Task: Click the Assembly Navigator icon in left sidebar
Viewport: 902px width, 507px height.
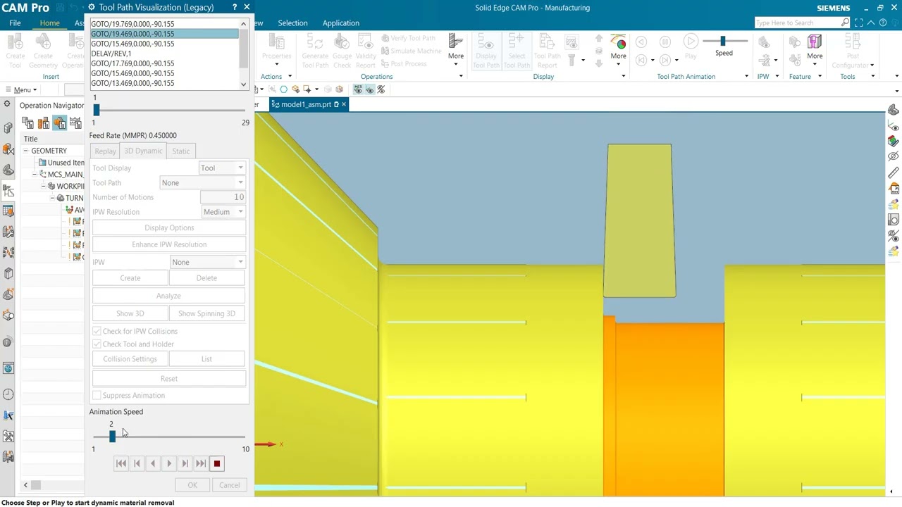Action: [x=8, y=128]
